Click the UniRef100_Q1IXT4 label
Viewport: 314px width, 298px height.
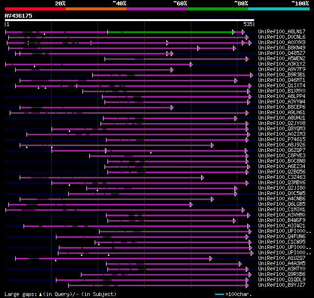(282, 85)
